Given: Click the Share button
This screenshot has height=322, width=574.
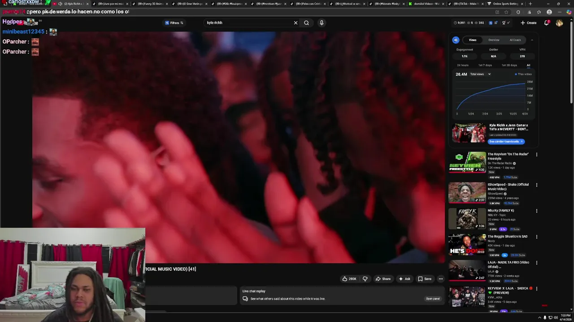Looking at the screenshot, I should pos(383,279).
